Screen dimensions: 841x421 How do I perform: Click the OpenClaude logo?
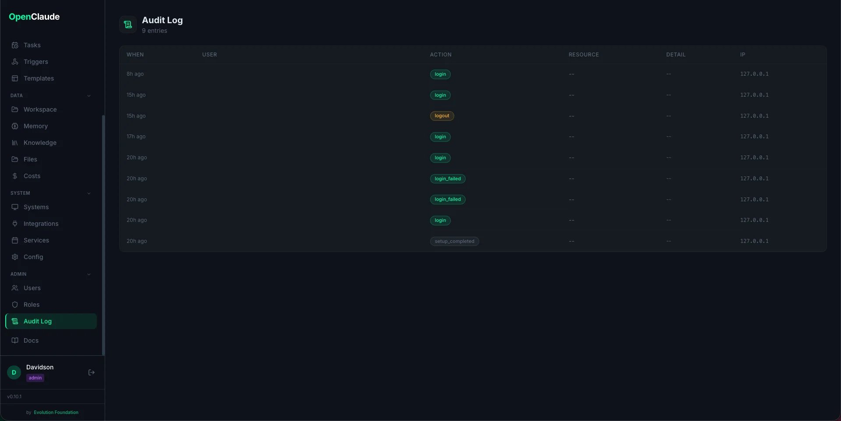[34, 17]
